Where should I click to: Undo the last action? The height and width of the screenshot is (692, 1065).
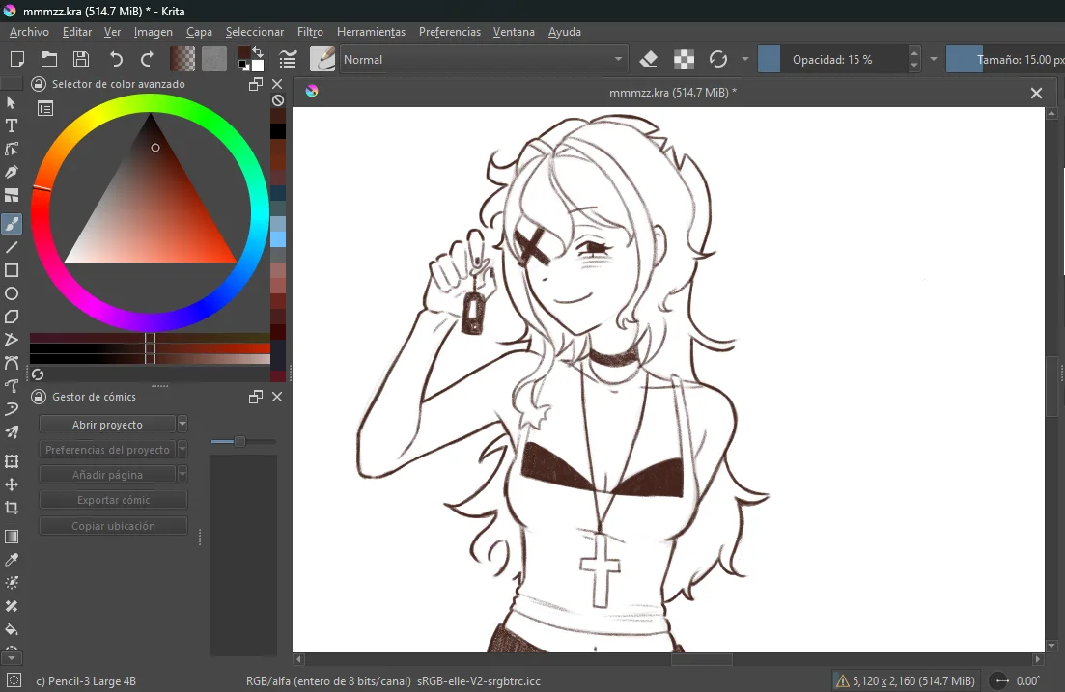(x=116, y=59)
